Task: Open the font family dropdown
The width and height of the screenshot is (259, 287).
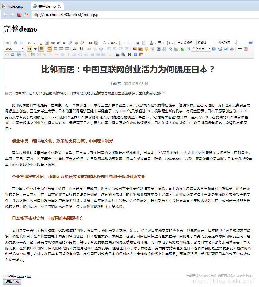Action: point(227,43)
